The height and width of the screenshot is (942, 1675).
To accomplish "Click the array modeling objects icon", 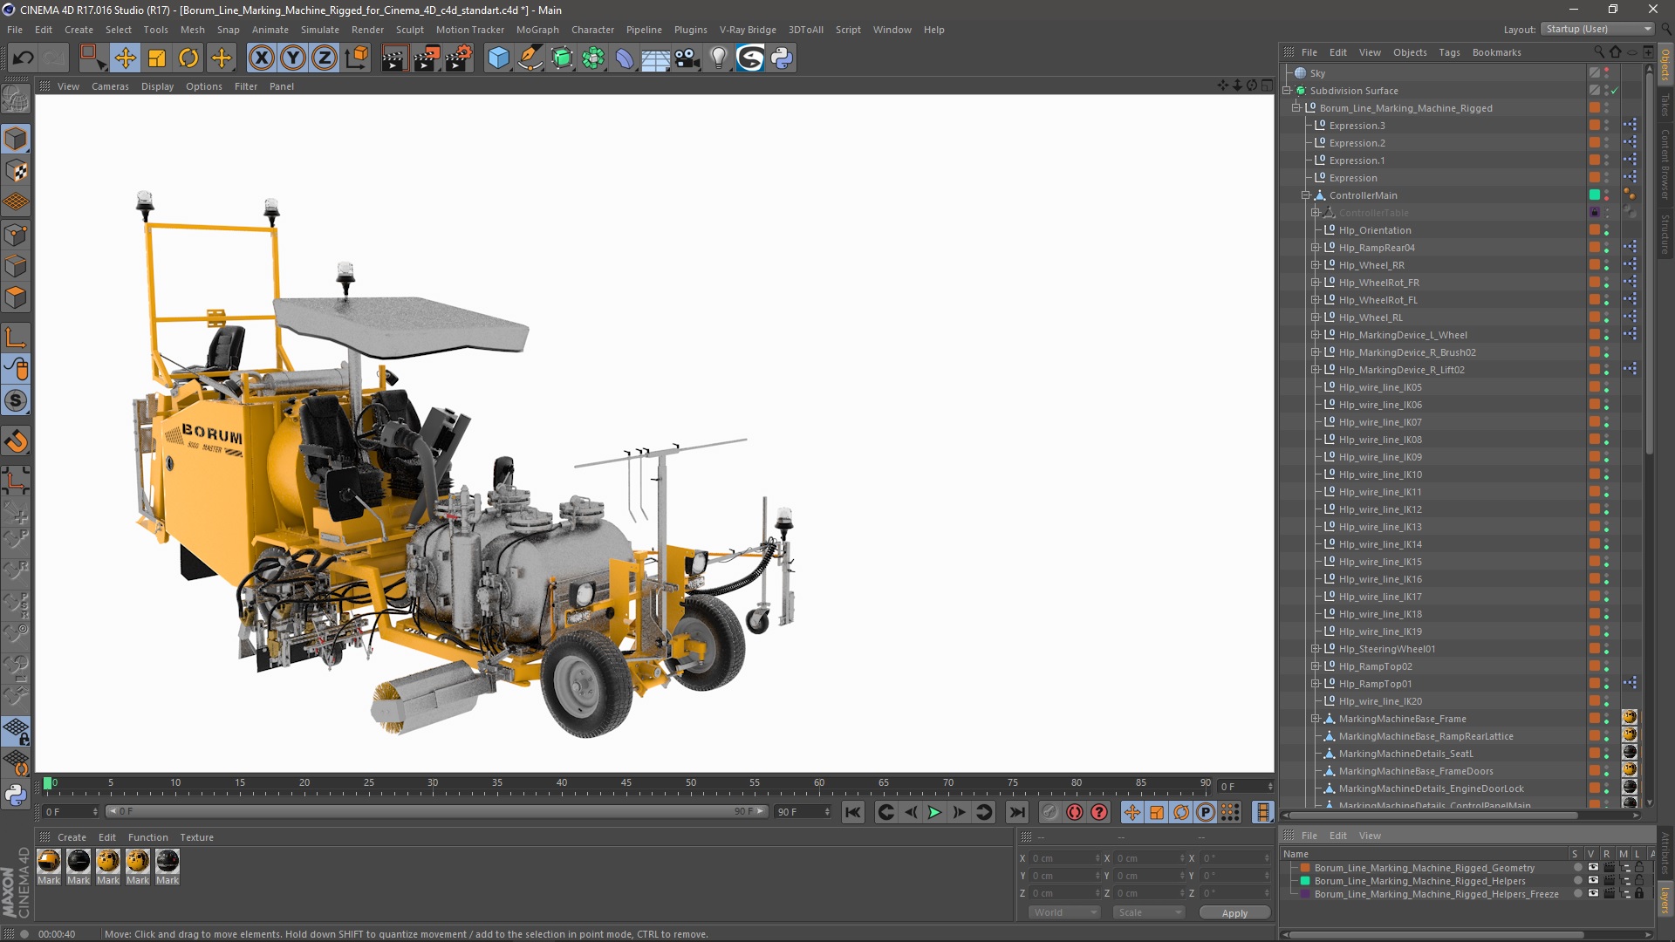I will point(593,58).
